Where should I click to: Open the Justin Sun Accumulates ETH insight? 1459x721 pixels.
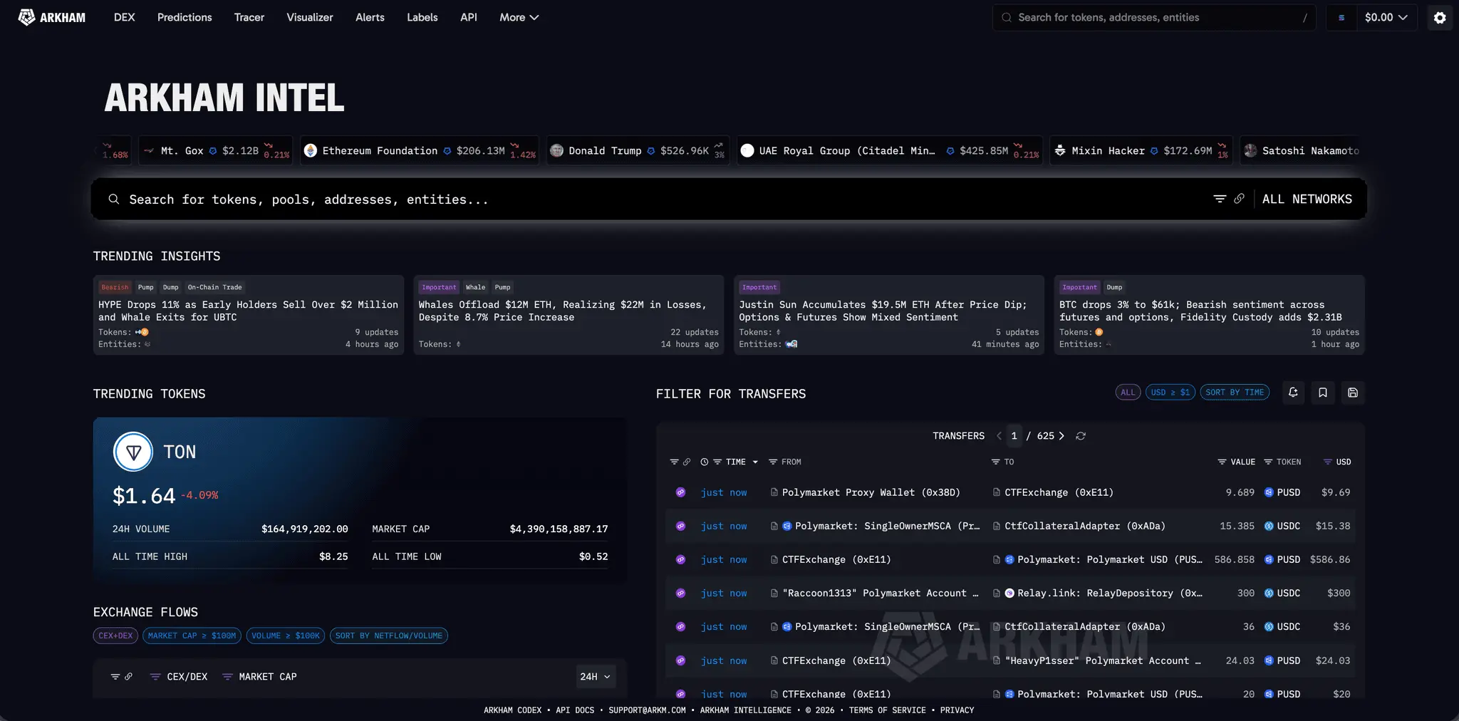coord(889,315)
